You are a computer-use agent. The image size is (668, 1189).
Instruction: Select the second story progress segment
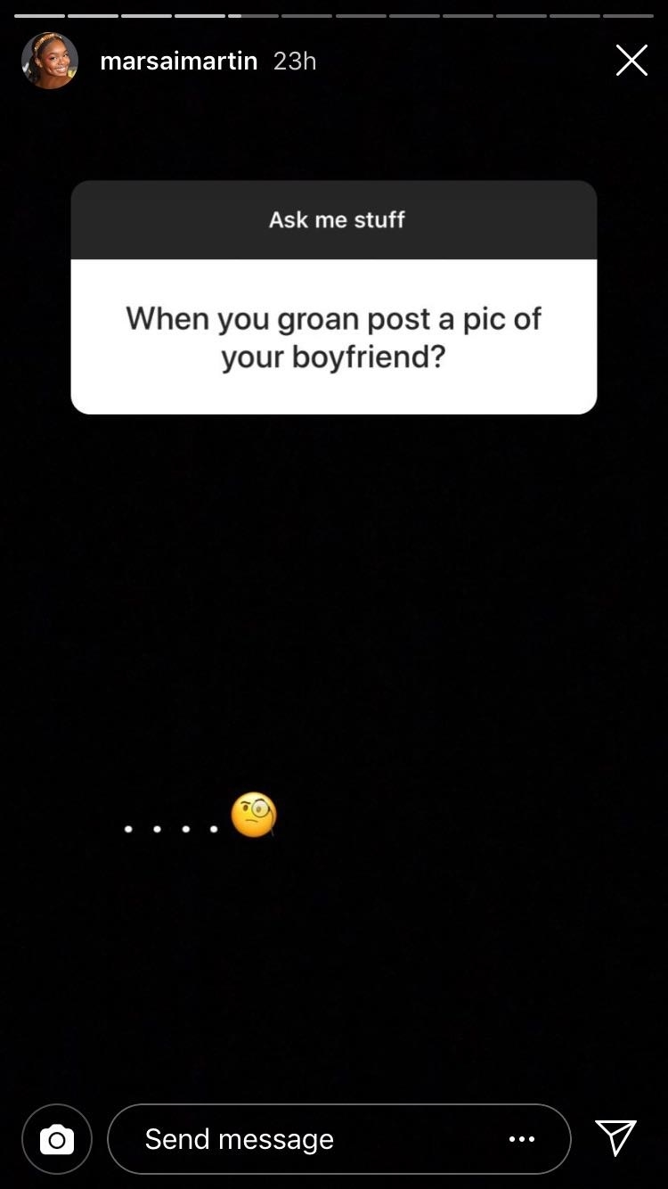pyautogui.click(x=93, y=16)
